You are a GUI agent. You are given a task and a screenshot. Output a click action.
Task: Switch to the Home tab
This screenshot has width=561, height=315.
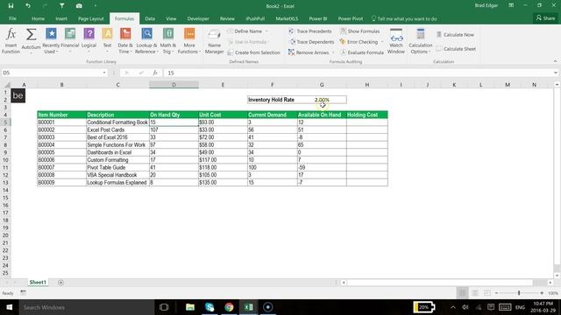tap(38, 18)
